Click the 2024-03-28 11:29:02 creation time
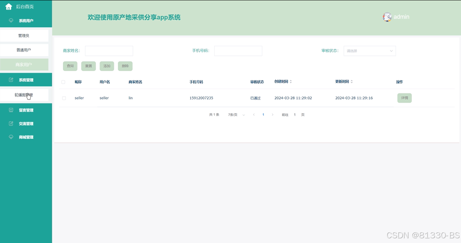This screenshot has width=461, height=243. click(x=293, y=98)
